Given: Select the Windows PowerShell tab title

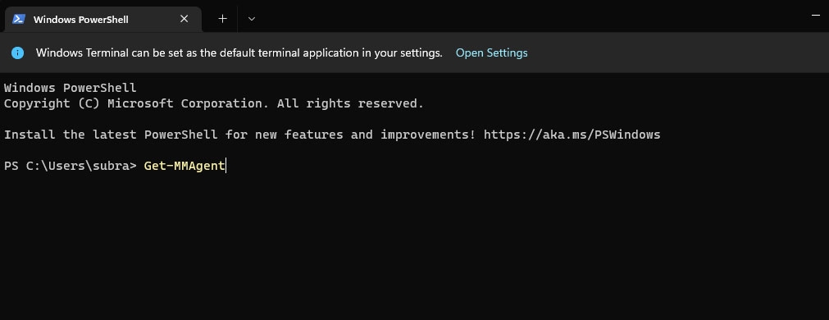Looking at the screenshot, I should pos(81,20).
